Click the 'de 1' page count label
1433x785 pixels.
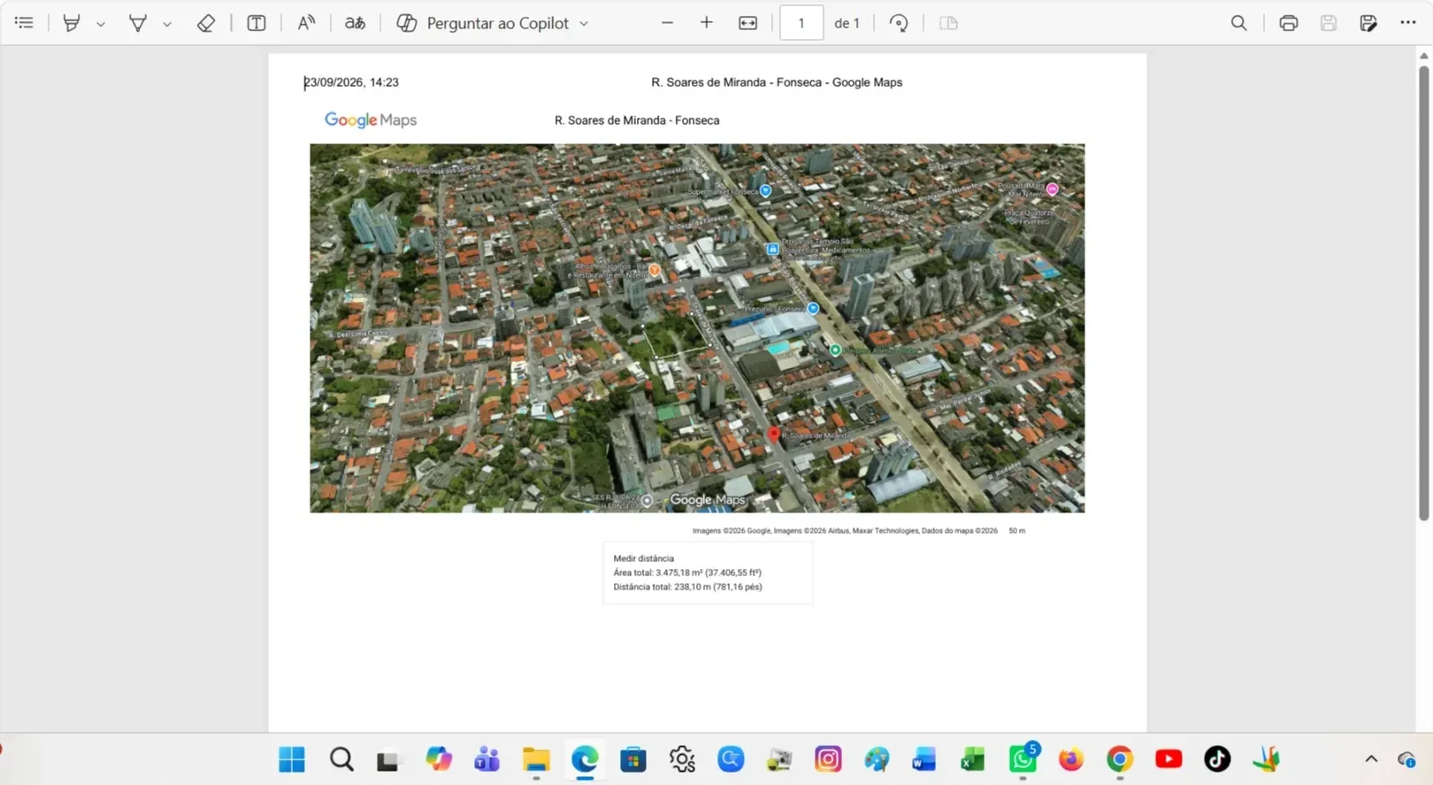(x=847, y=23)
